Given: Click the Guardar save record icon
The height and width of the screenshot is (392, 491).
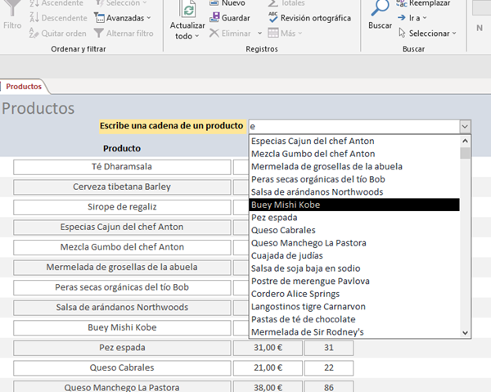Looking at the screenshot, I should coord(213,18).
